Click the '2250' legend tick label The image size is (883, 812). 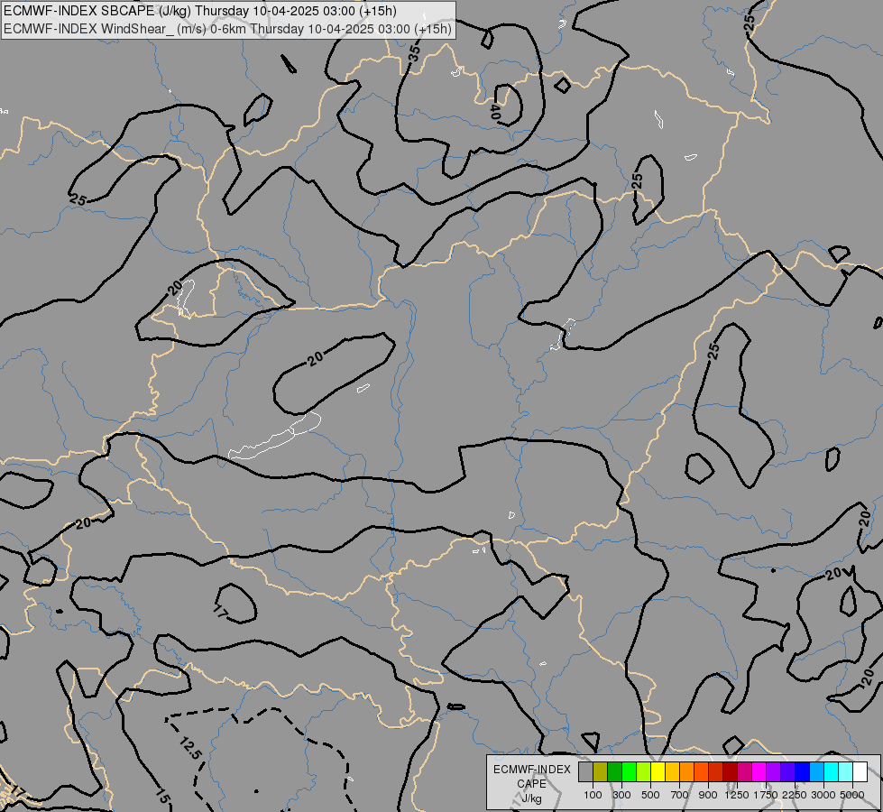794,795
